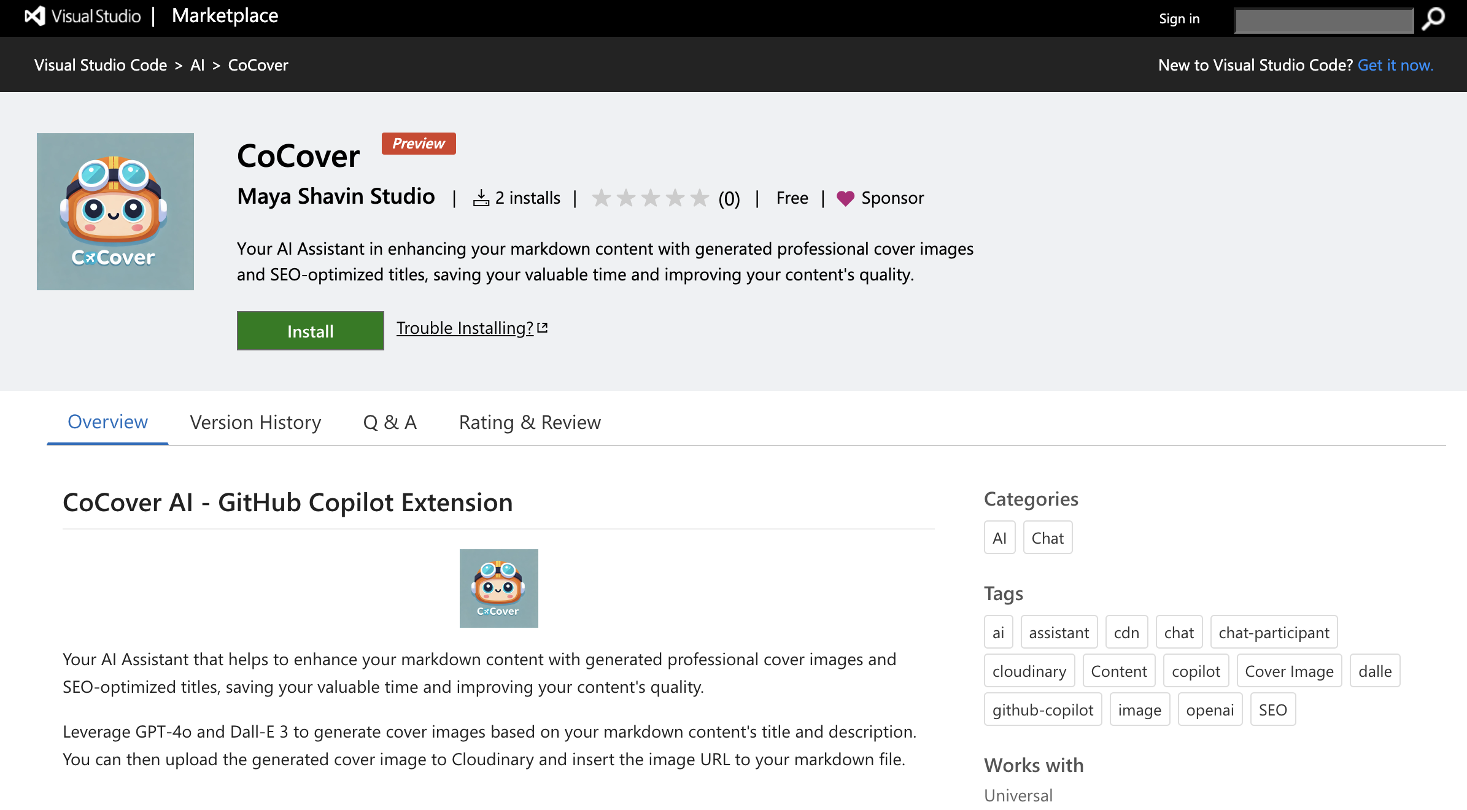Select the 'assistant' tag
The width and height of the screenshot is (1467, 810).
pyautogui.click(x=1059, y=632)
